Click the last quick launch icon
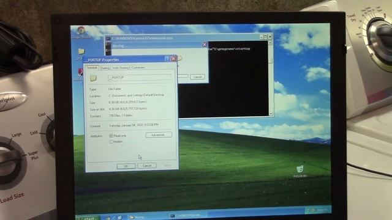The image size is (392, 220). point(120,218)
